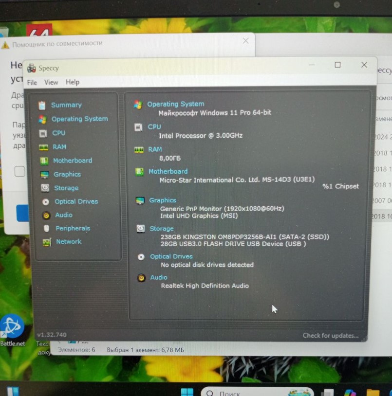Open the View menu
392x396 pixels.
(x=51, y=82)
